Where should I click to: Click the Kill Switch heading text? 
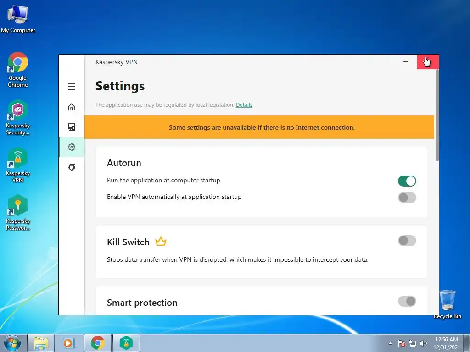pos(128,242)
